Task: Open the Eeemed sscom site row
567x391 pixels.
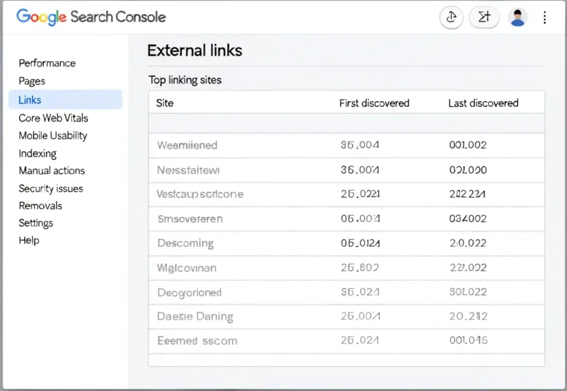Action: (x=347, y=341)
